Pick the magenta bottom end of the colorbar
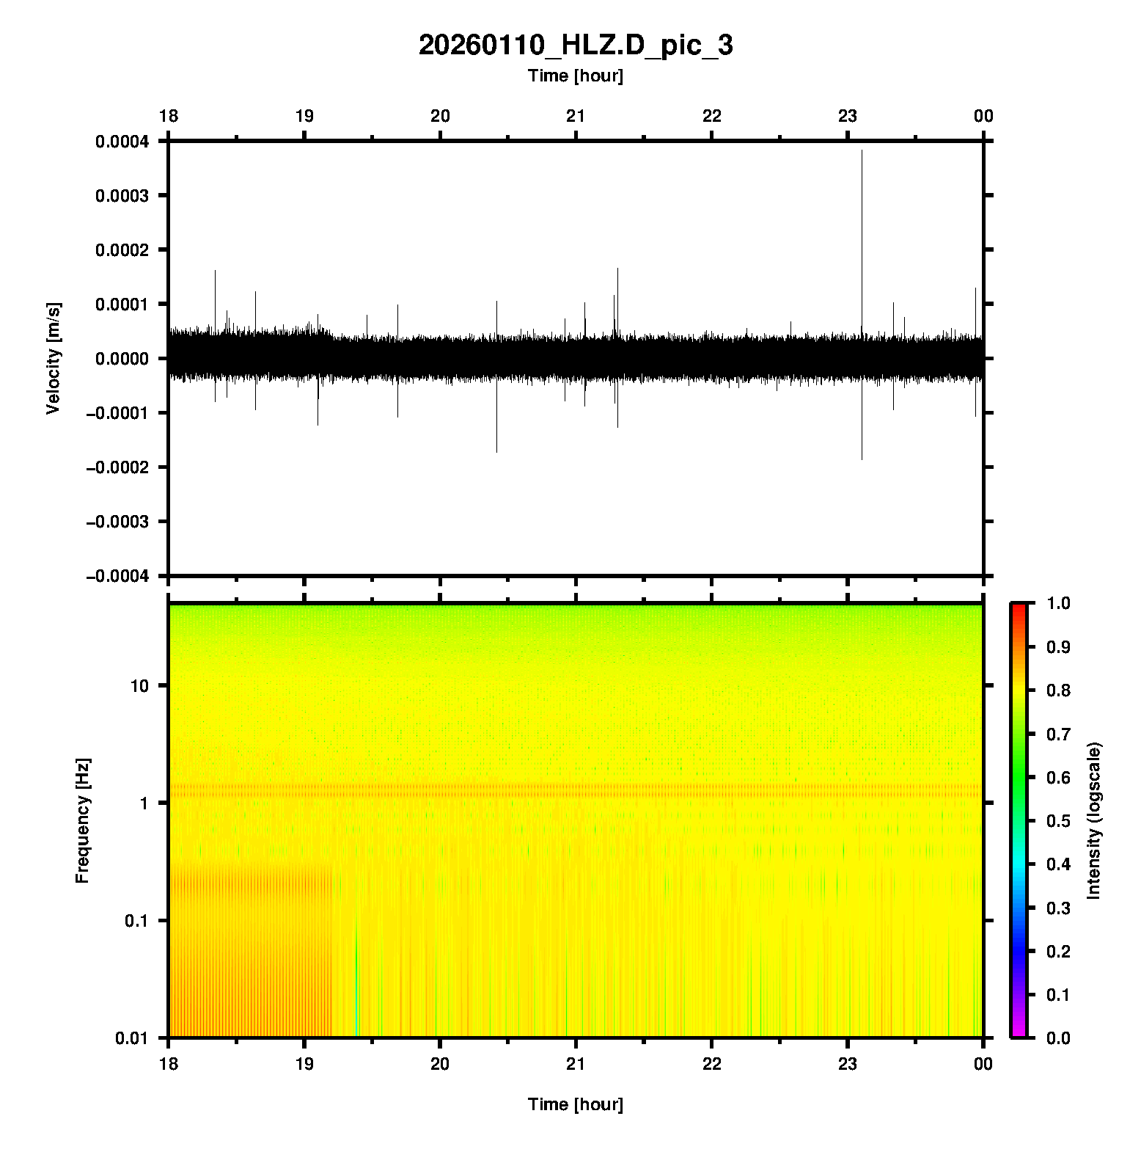This screenshot has height=1174, width=1141. (1018, 1032)
